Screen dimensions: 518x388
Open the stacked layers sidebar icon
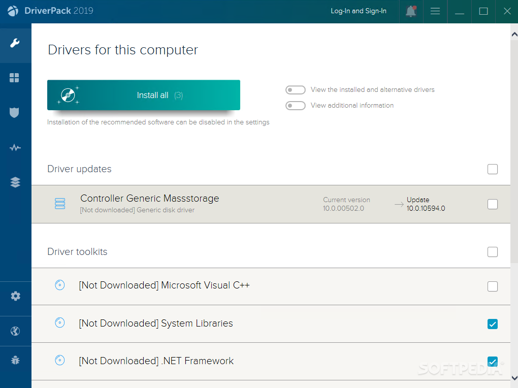coord(15,182)
